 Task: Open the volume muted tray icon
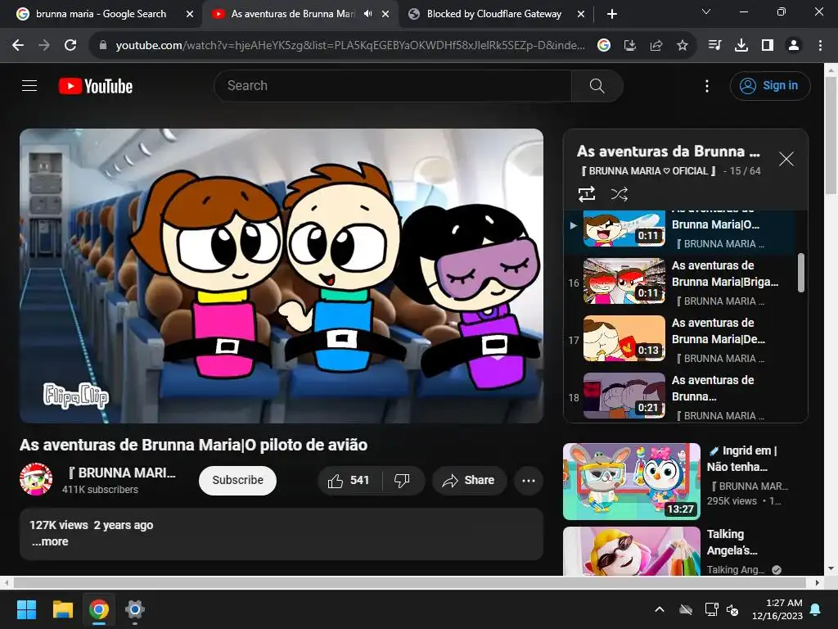point(732,609)
